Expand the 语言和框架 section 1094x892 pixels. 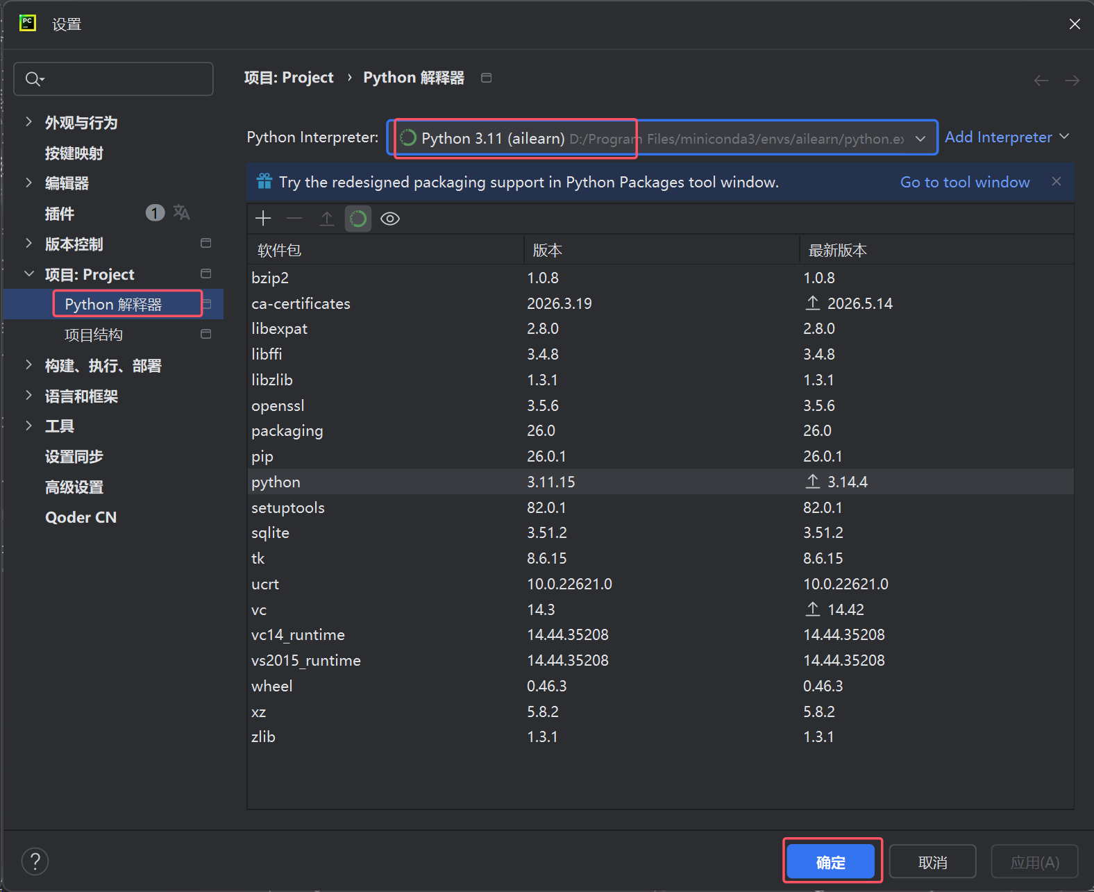point(28,395)
